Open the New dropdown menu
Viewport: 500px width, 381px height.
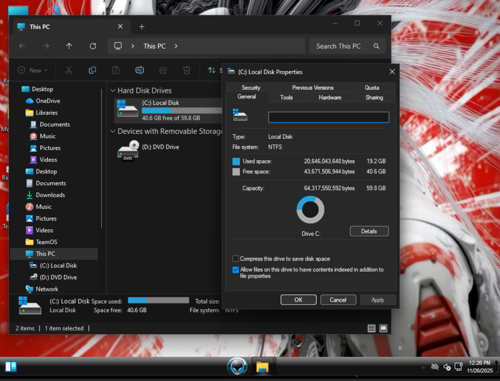coord(33,70)
